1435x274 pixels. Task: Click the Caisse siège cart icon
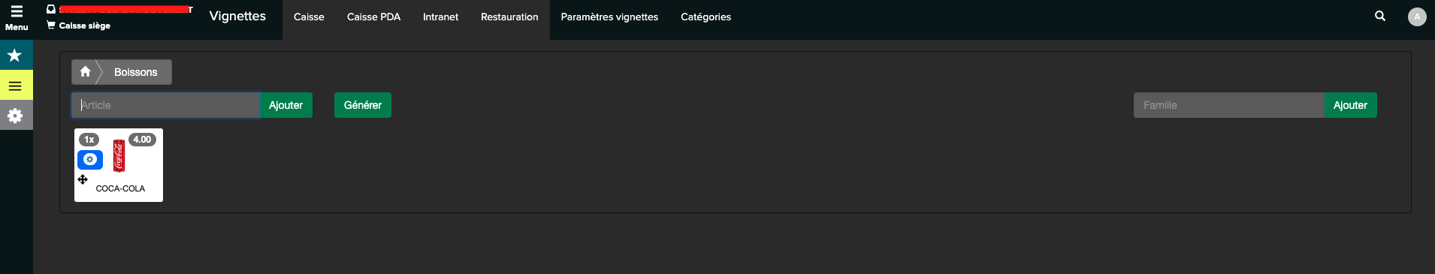point(51,26)
